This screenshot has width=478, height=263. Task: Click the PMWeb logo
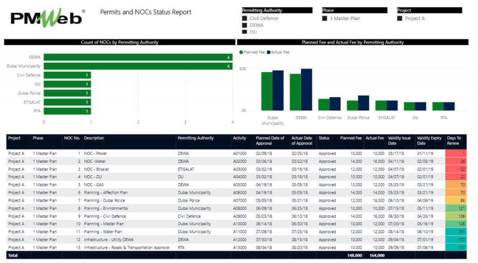click(x=48, y=18)
